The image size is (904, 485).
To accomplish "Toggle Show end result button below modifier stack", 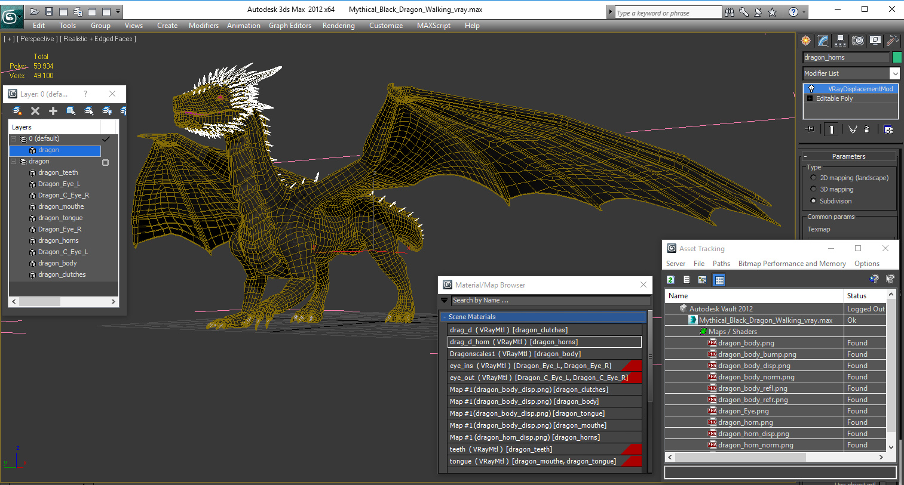I will (x=831, y=129).
